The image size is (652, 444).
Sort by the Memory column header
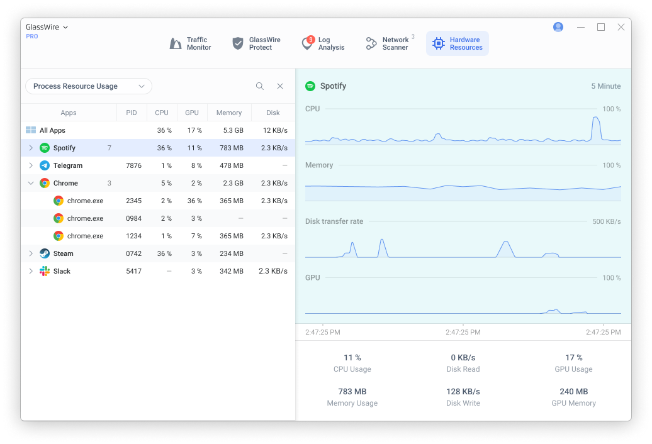pyautogui.click(x=228, y=113)
